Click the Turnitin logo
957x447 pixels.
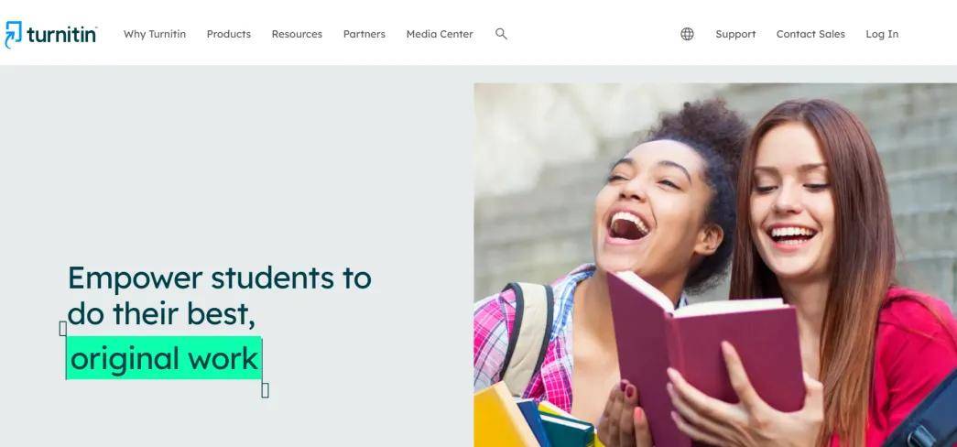(50, 34)
